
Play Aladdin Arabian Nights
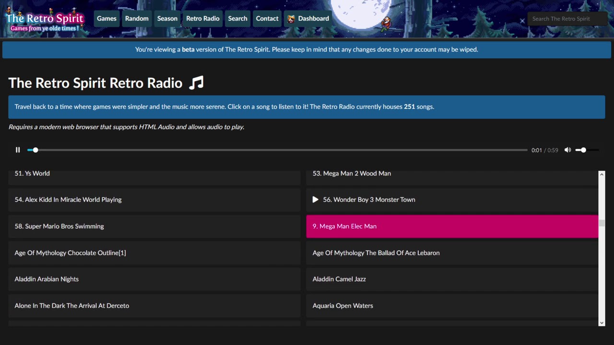(154, 279)
